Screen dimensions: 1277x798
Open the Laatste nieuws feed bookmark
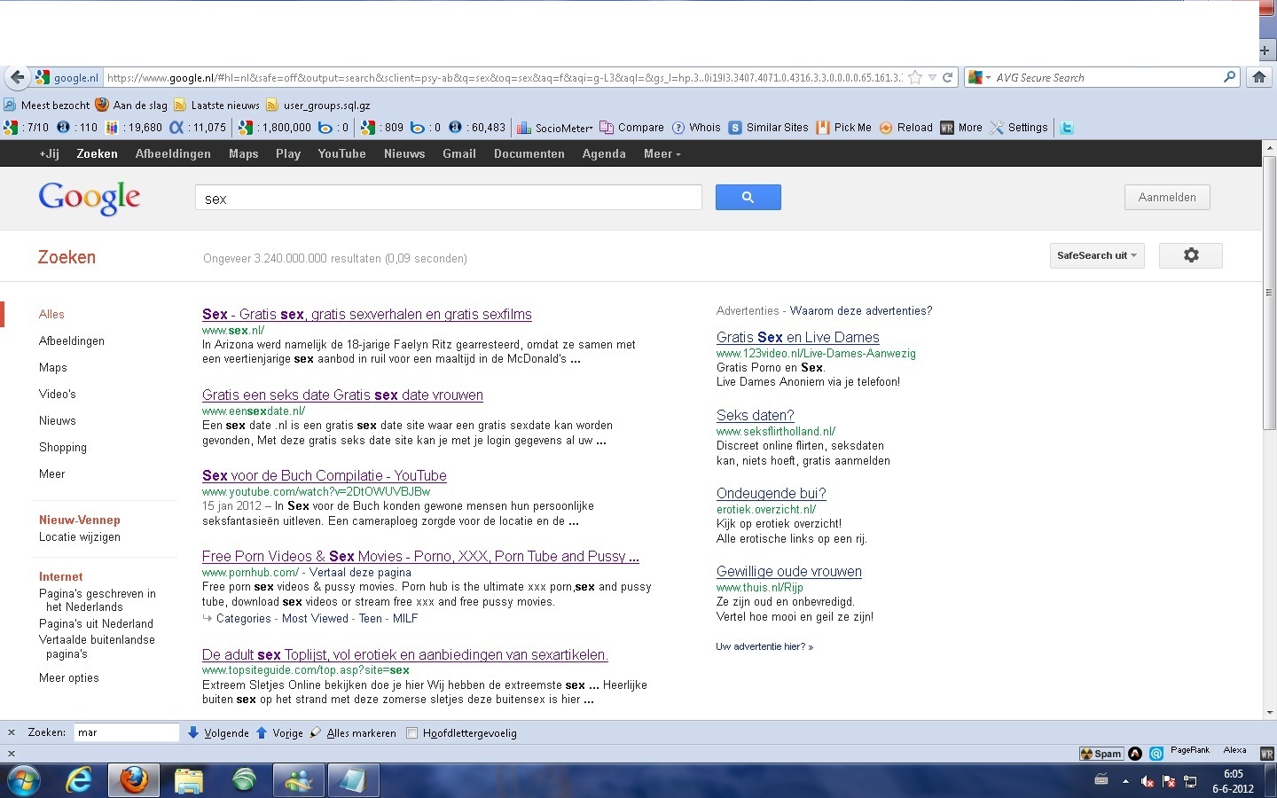(216, 105)
